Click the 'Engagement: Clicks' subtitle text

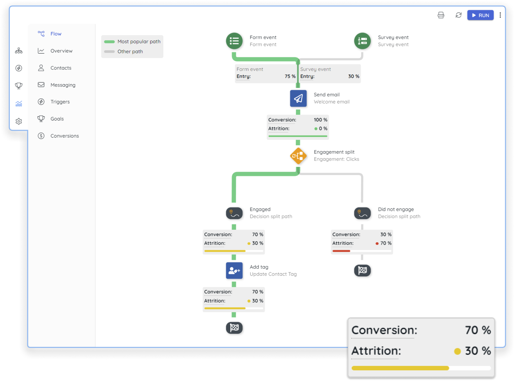(x=336, y=159)
